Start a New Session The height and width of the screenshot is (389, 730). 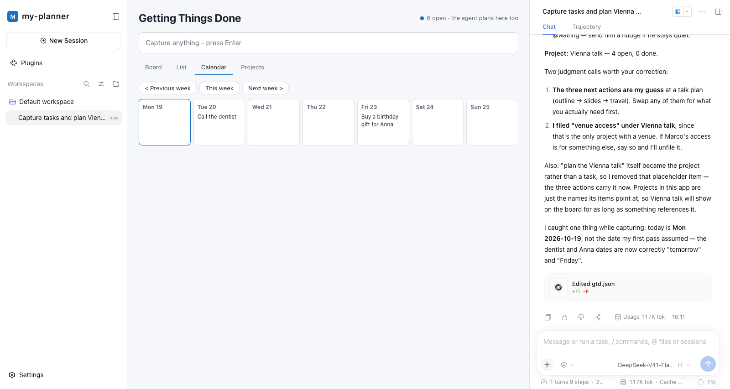(x=64, y=41)
